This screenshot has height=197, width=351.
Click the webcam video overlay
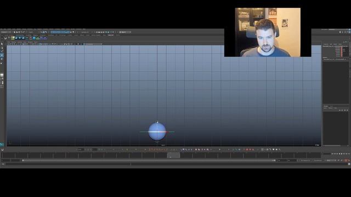click(x=268, y=32)
